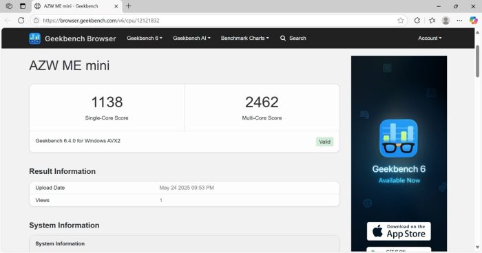Open the Account dropdown menu
Viewport: 482px width, 253px height.
click(x=430, y=38)
